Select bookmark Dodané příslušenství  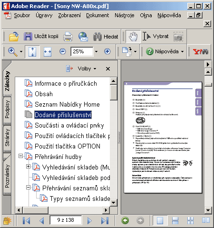coord(63,115)
